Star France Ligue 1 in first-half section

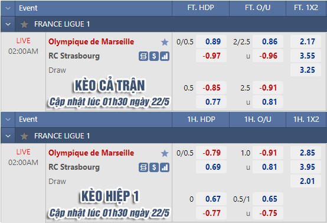[24, 136]
